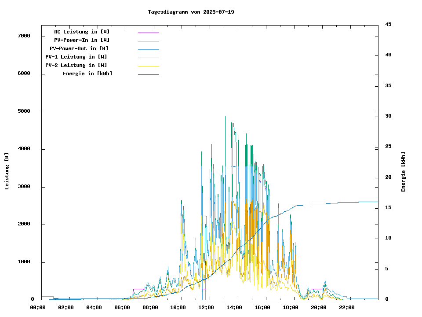Select the 06:00 time axis label
Screen dimensions: 422x317
coord(122,307)
